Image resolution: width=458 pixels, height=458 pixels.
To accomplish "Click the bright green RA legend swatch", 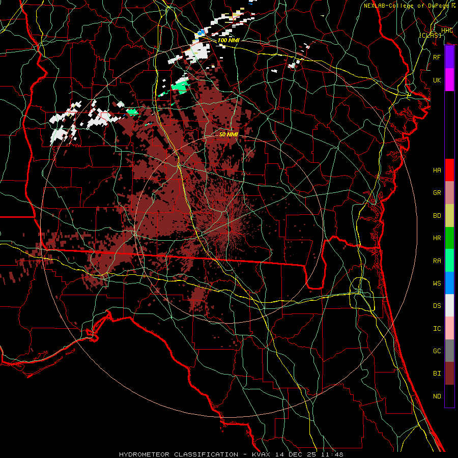I will point(449,260).
